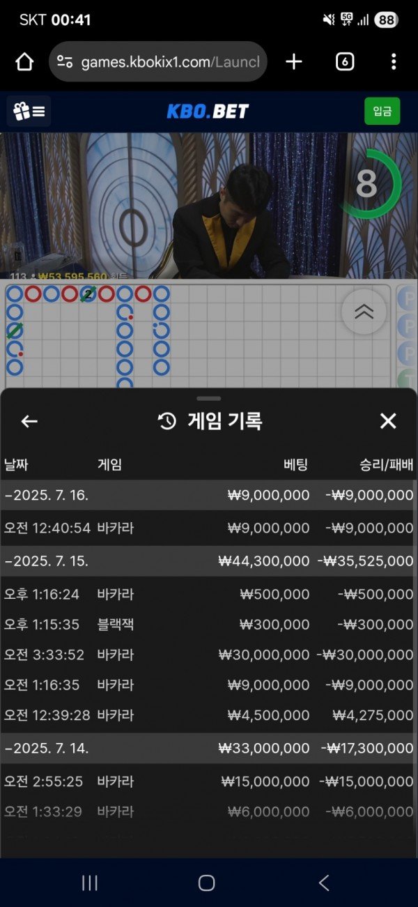
Task: Click the KBO.BET logo
Action: click(x=208, y=111)
